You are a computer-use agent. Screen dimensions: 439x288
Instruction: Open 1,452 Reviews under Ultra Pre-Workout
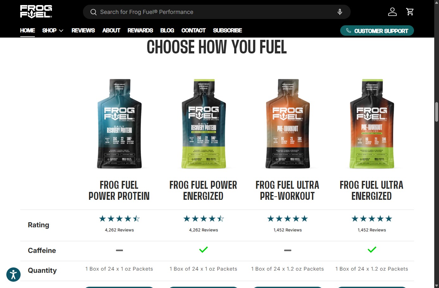tap(288, 230)
